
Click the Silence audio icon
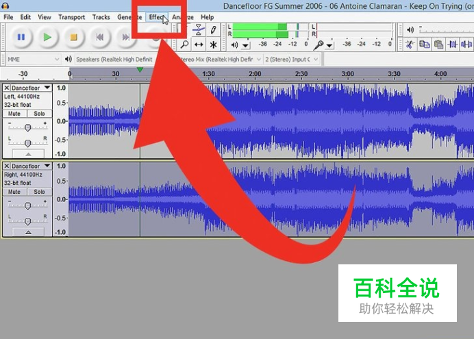[466, 45]
